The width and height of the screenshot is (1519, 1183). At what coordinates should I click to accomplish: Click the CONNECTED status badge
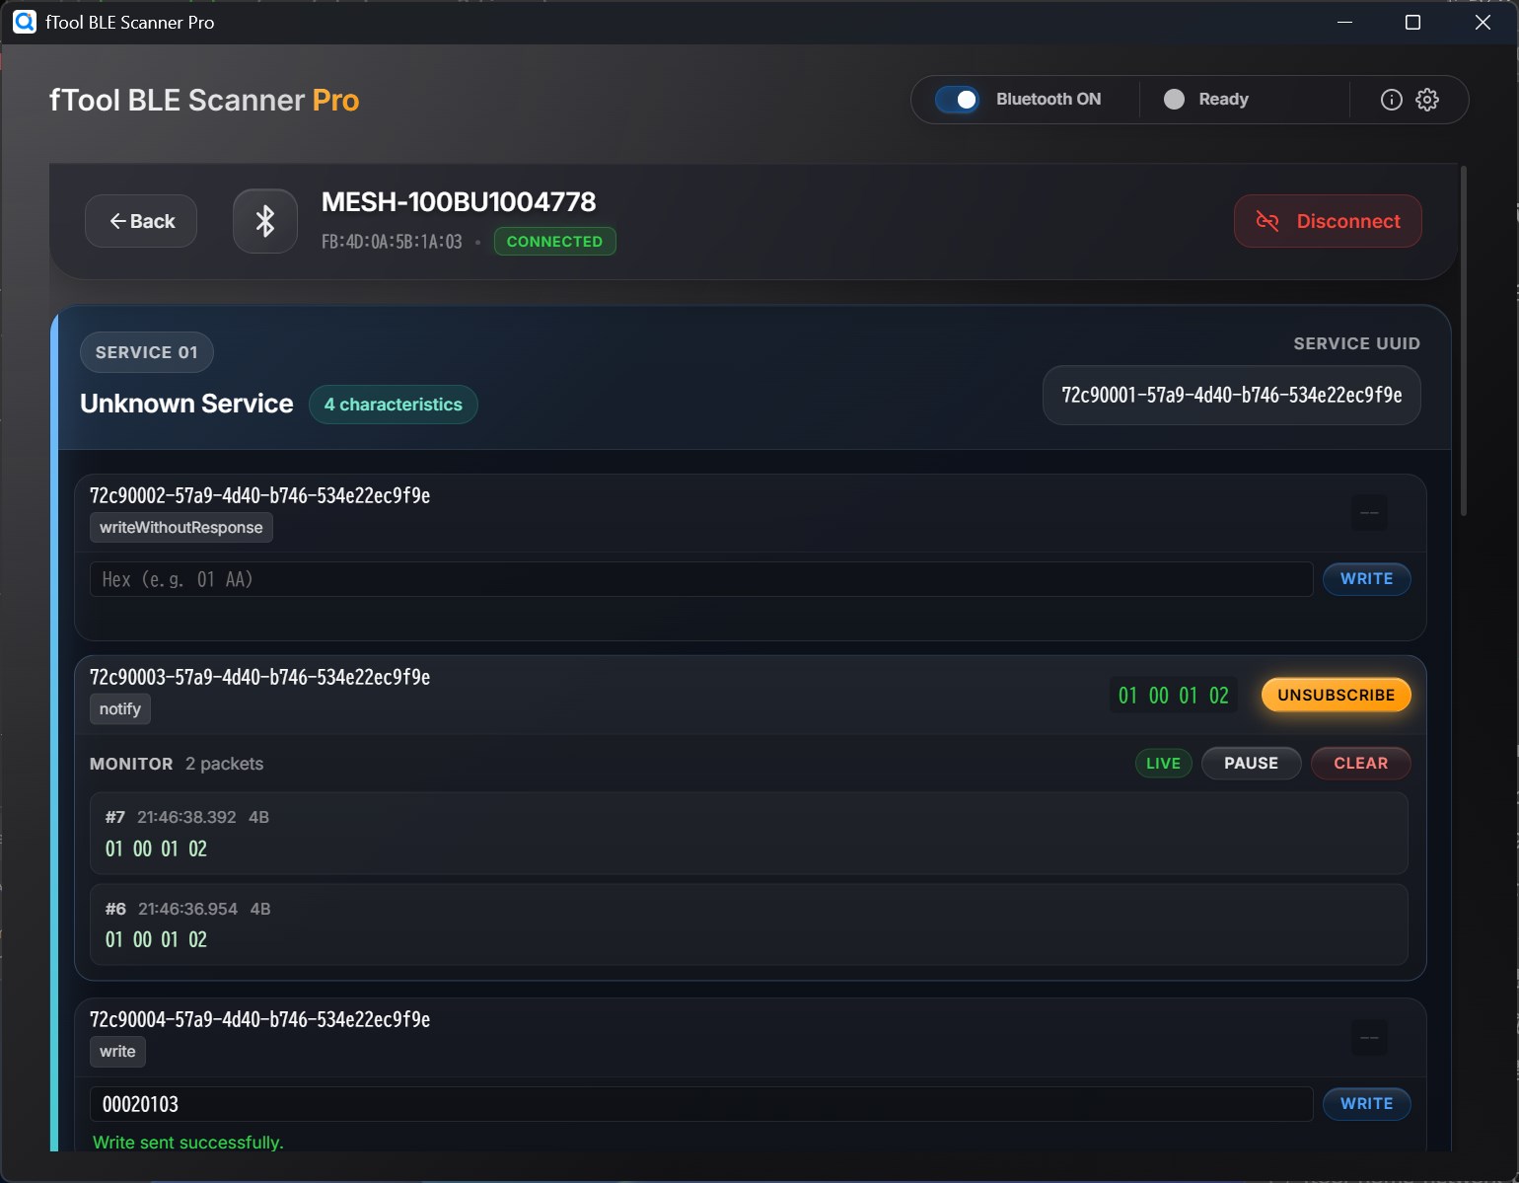pyautogui.click(x=554, y=241)
